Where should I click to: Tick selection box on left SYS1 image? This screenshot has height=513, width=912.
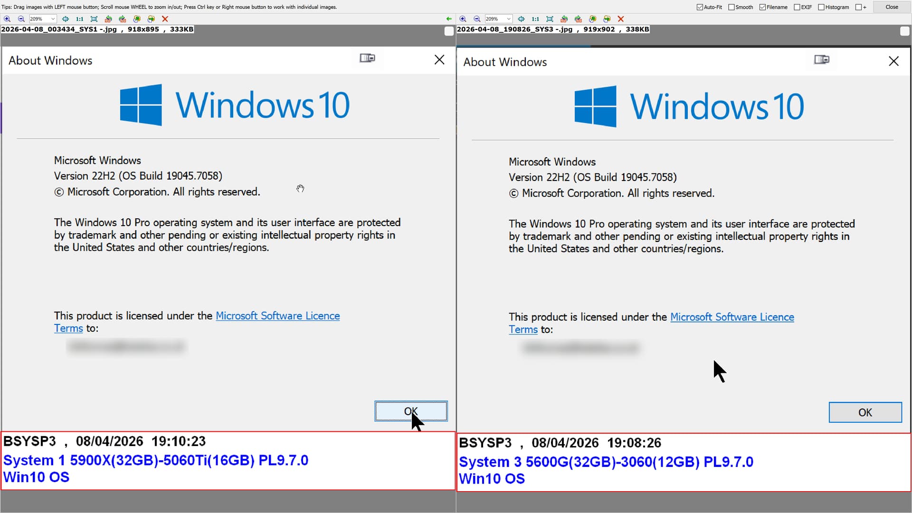[x=449, y=31]
